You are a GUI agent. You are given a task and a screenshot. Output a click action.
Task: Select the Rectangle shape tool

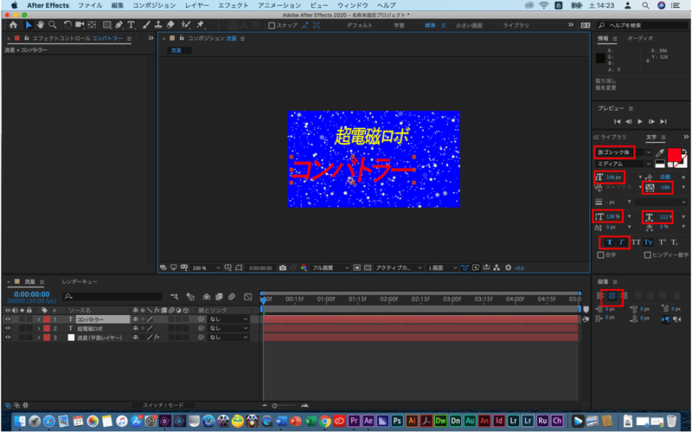tap(107, 25)
